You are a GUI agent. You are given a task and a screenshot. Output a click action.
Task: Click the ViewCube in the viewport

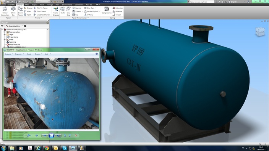point(260,32)
